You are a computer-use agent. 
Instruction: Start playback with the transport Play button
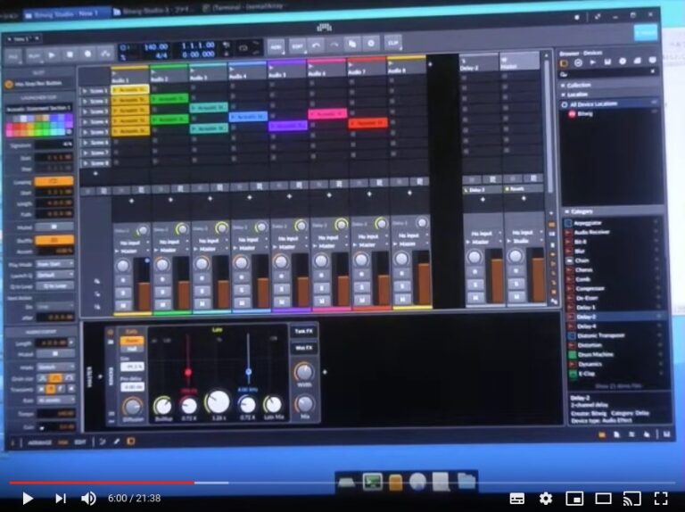[x=52, y=55]
